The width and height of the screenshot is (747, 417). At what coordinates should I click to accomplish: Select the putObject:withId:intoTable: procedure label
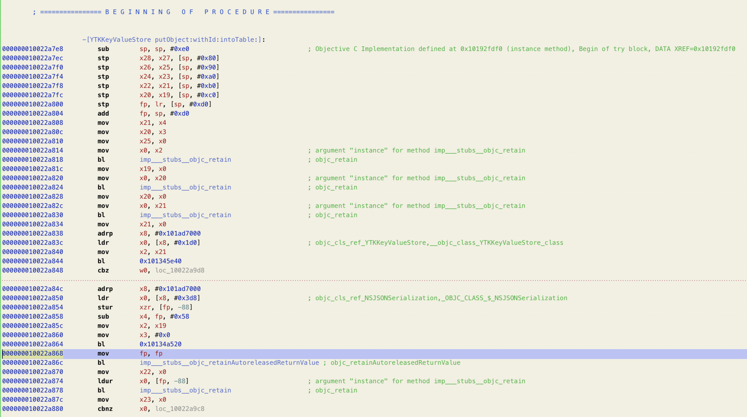173,40
